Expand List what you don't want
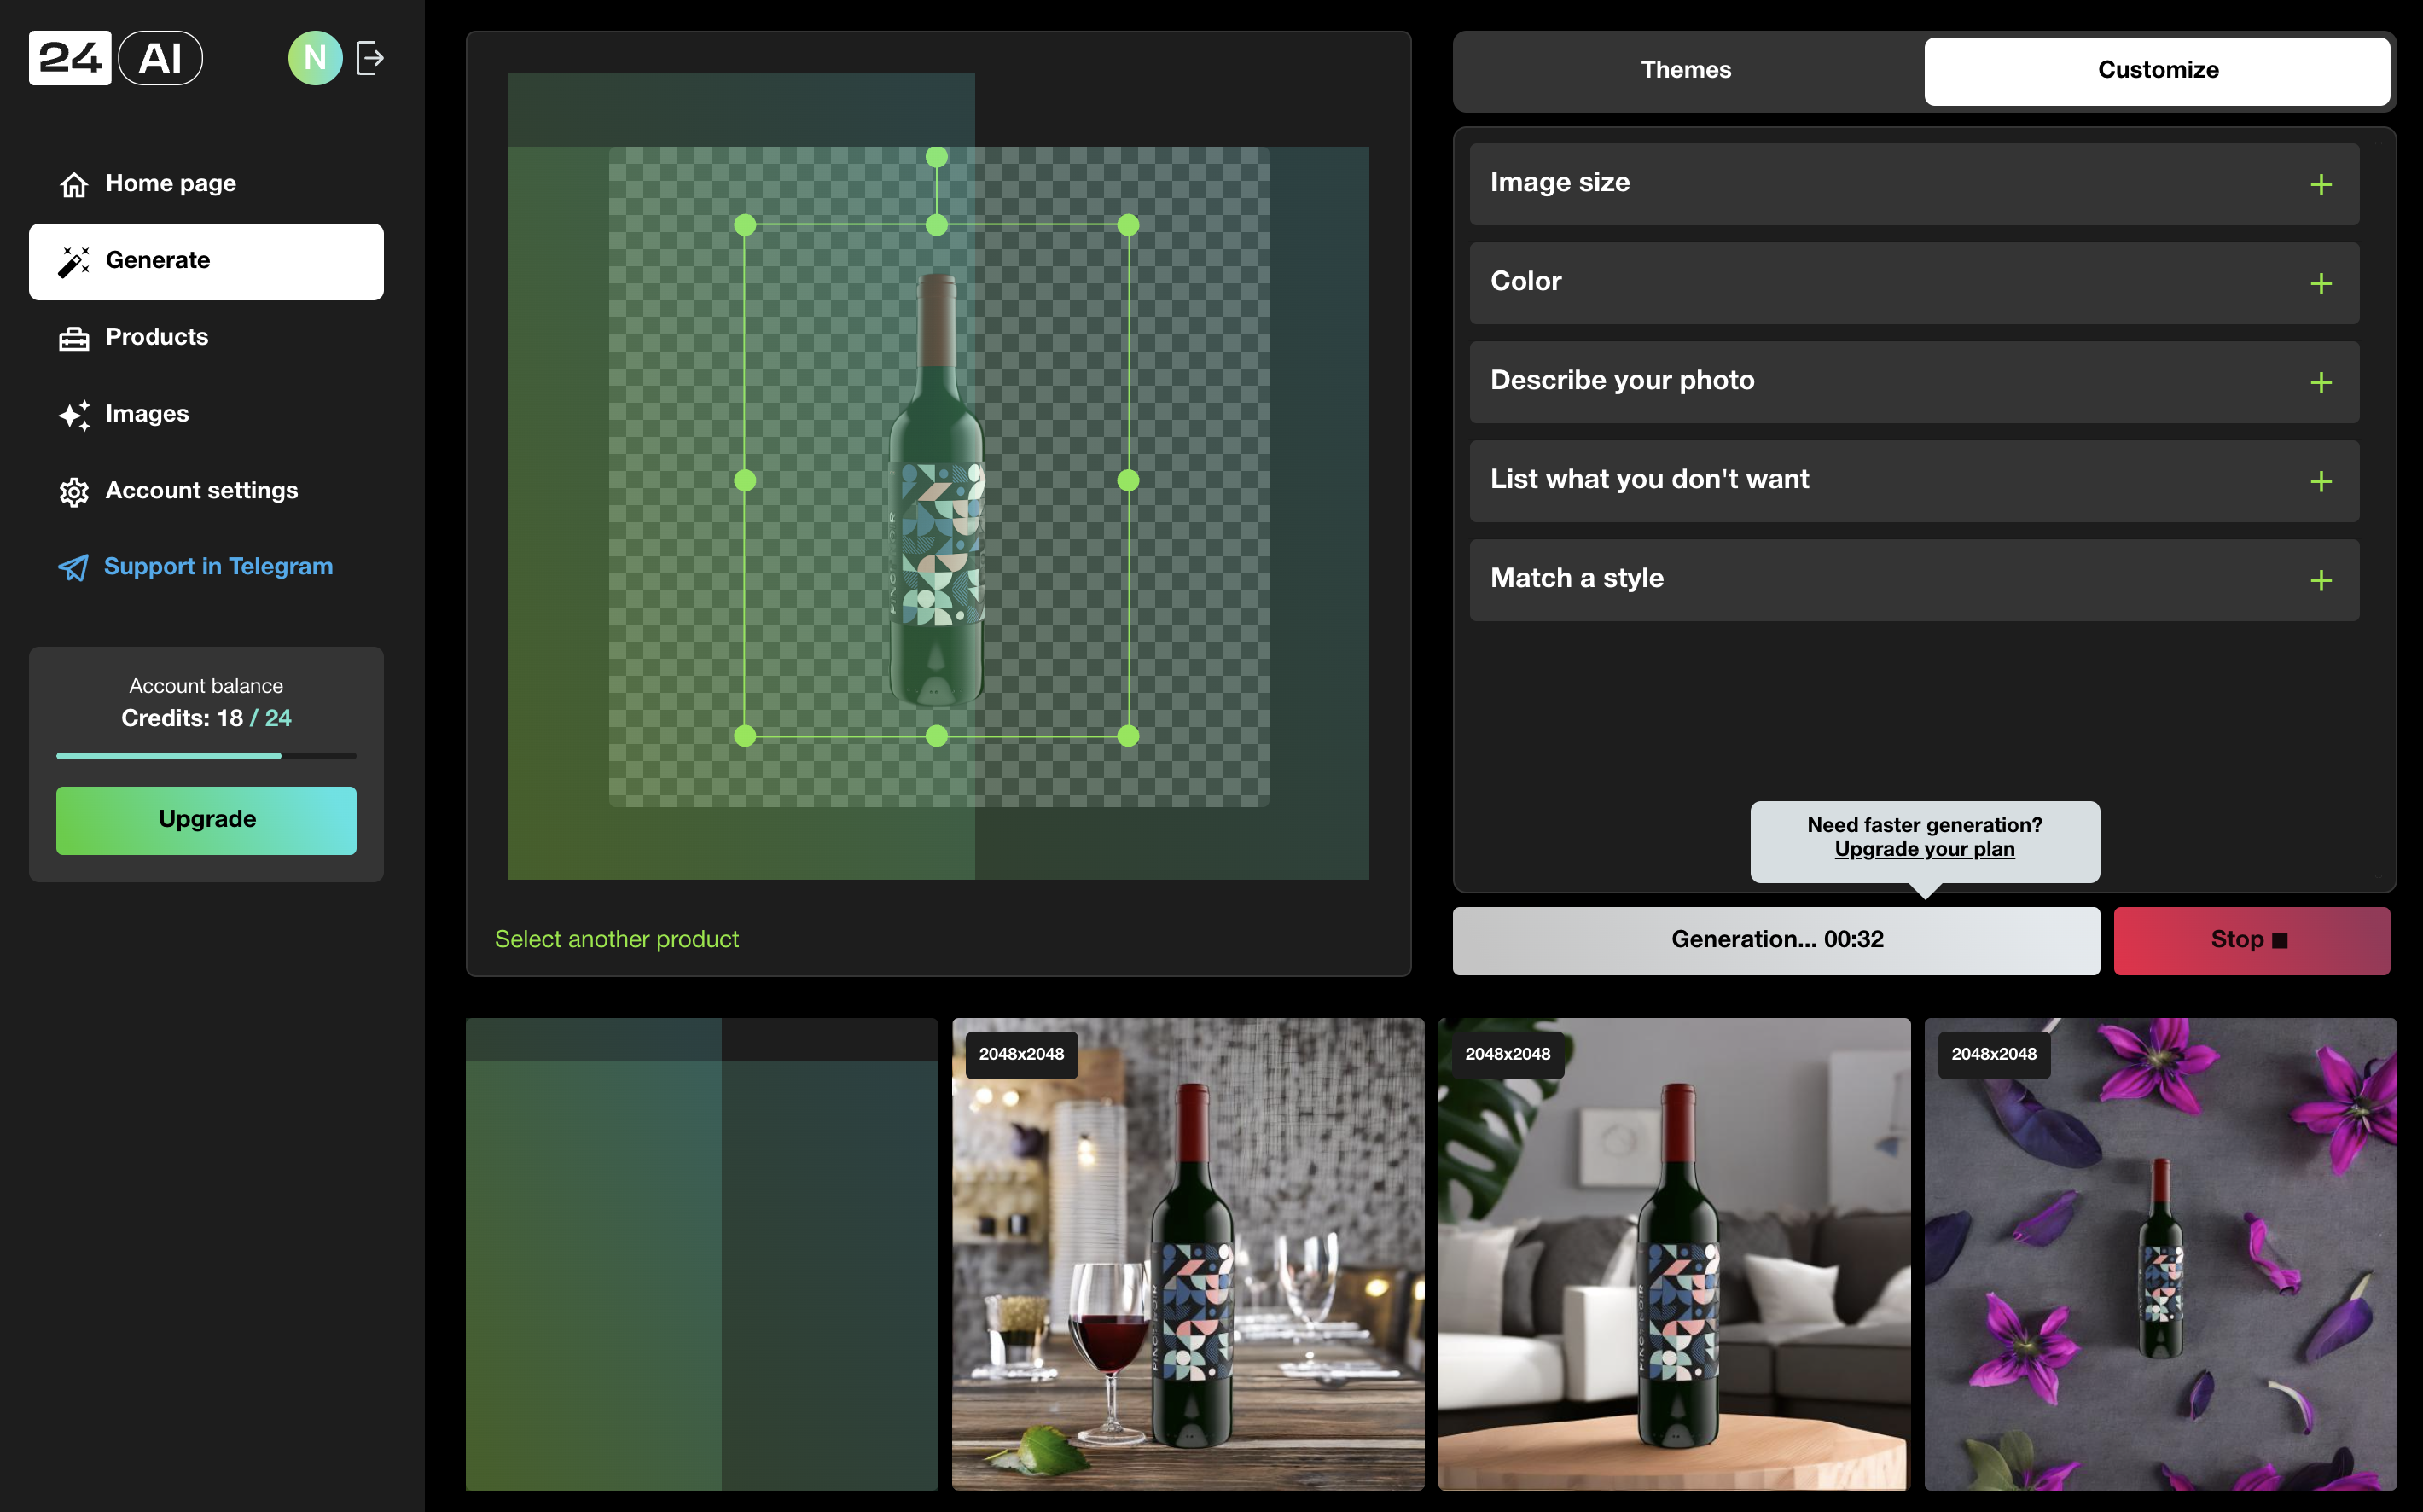 click(x=2320, y=481)
